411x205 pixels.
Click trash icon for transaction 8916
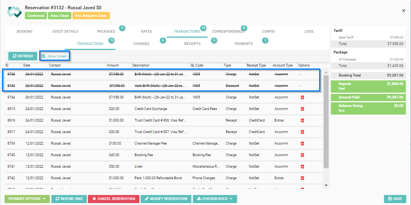pos(302,120)
